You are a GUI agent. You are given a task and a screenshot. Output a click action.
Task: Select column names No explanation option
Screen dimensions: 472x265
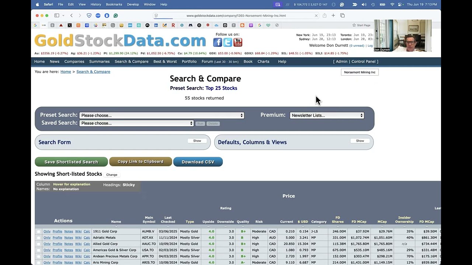click(x=66, y=189)
